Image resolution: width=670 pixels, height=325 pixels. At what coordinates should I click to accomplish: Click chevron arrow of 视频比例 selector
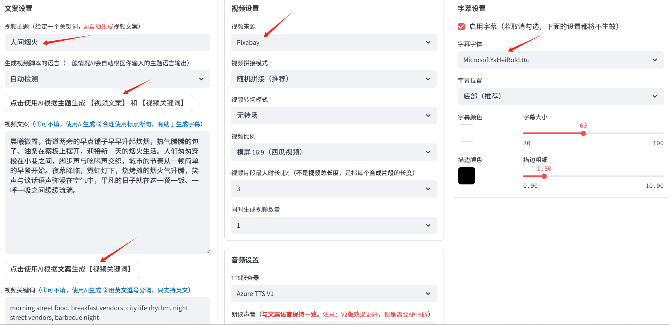(x=428, y=152)
